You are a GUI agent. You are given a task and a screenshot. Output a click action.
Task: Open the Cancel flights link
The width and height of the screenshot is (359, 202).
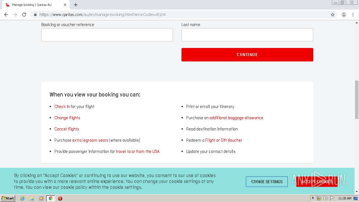tap(67, 129)
